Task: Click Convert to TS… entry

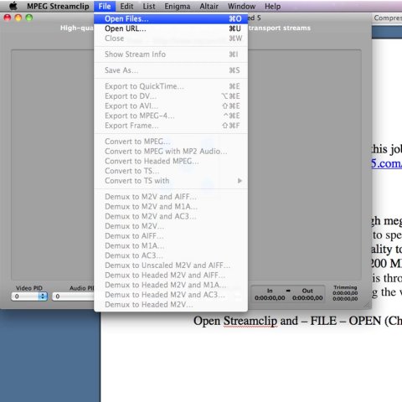Action: pos(171,171)
